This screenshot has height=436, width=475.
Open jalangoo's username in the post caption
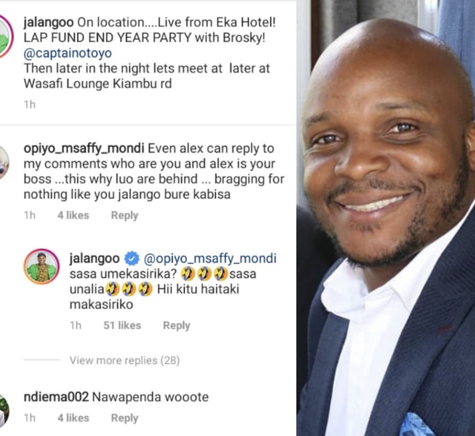click(48, 22)
